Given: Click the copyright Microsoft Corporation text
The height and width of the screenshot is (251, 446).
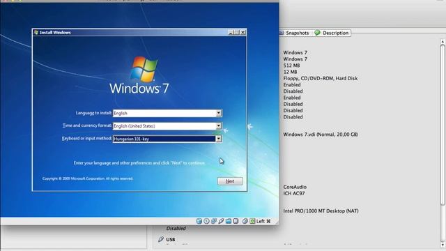Looking at the screenshot, I should click(x=88, y=178).
